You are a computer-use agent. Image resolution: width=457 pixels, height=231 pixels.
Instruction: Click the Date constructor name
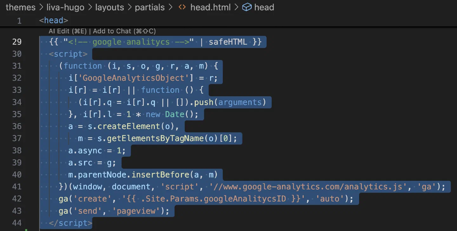point(175,114)
